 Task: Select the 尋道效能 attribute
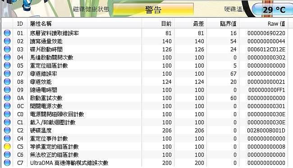point(41,82)
